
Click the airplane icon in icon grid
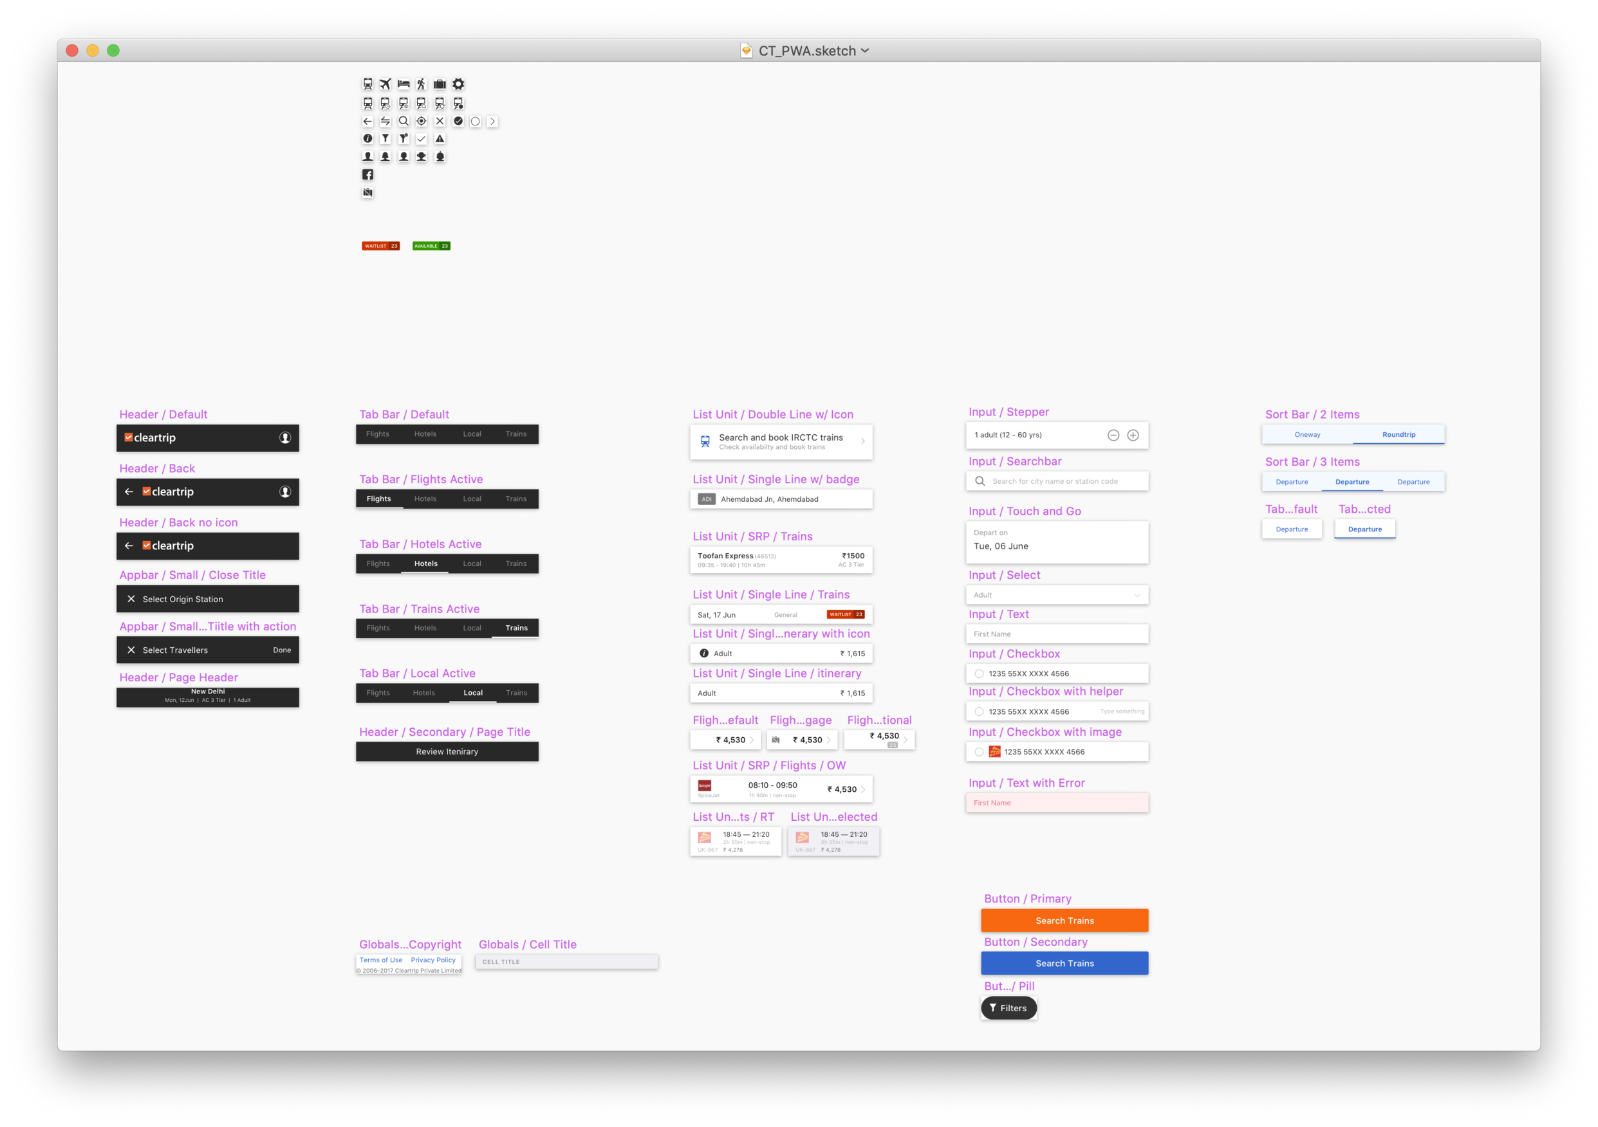click(x=386, y=84)
